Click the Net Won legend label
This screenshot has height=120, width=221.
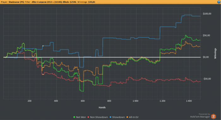[x=81, y=117]
